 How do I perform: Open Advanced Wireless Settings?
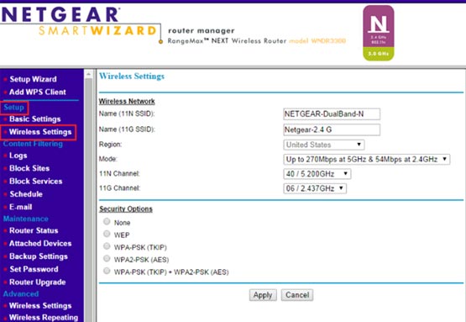(x=40, y=306)
